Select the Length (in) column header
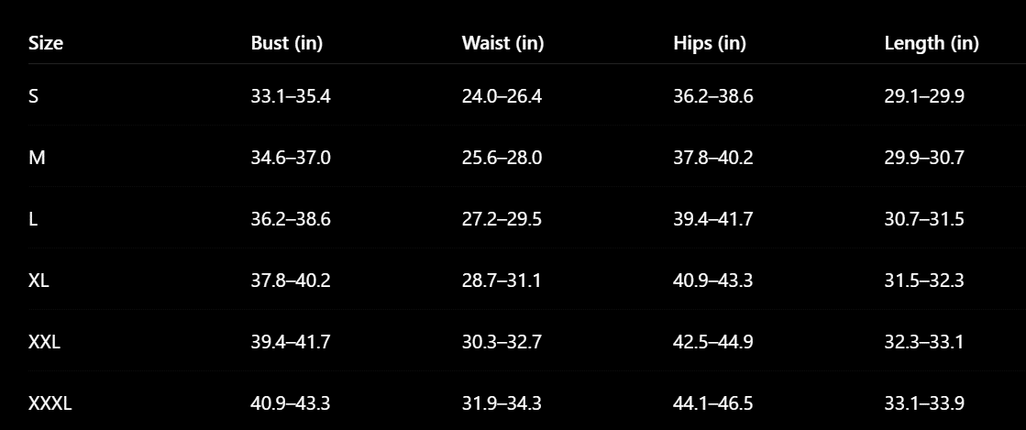The image size is (1026, 430). [932, 43]
